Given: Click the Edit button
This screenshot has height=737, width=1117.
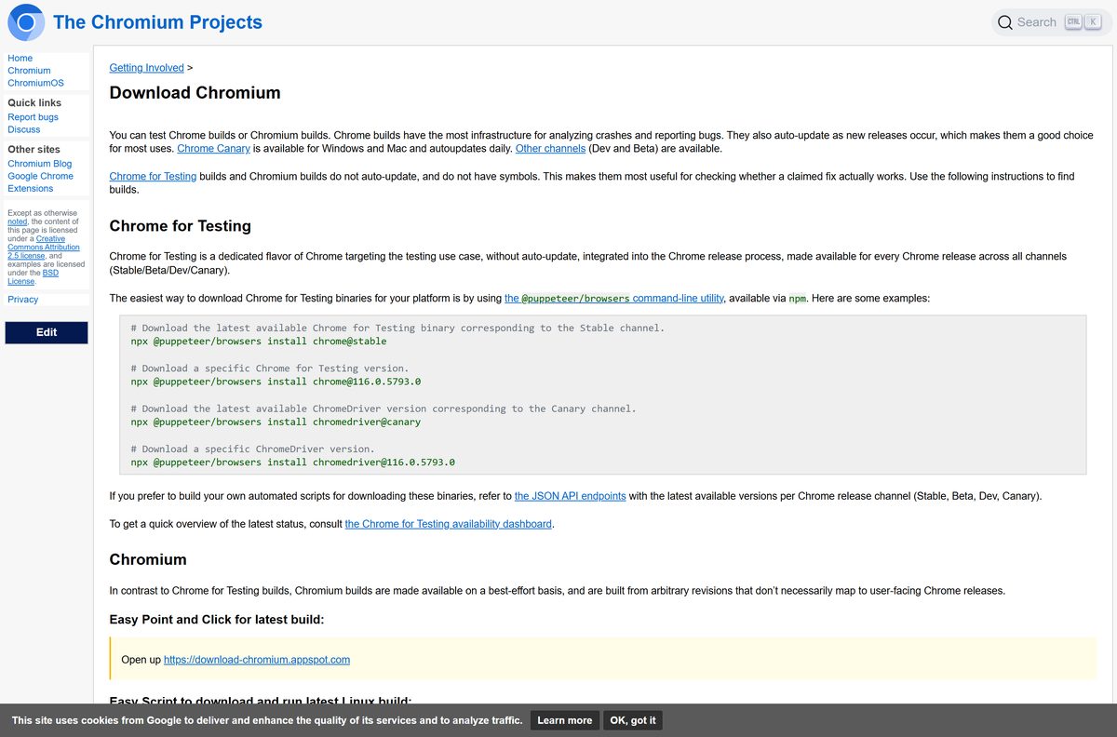Looking at the screenshot, I should (x=47, y=332).
